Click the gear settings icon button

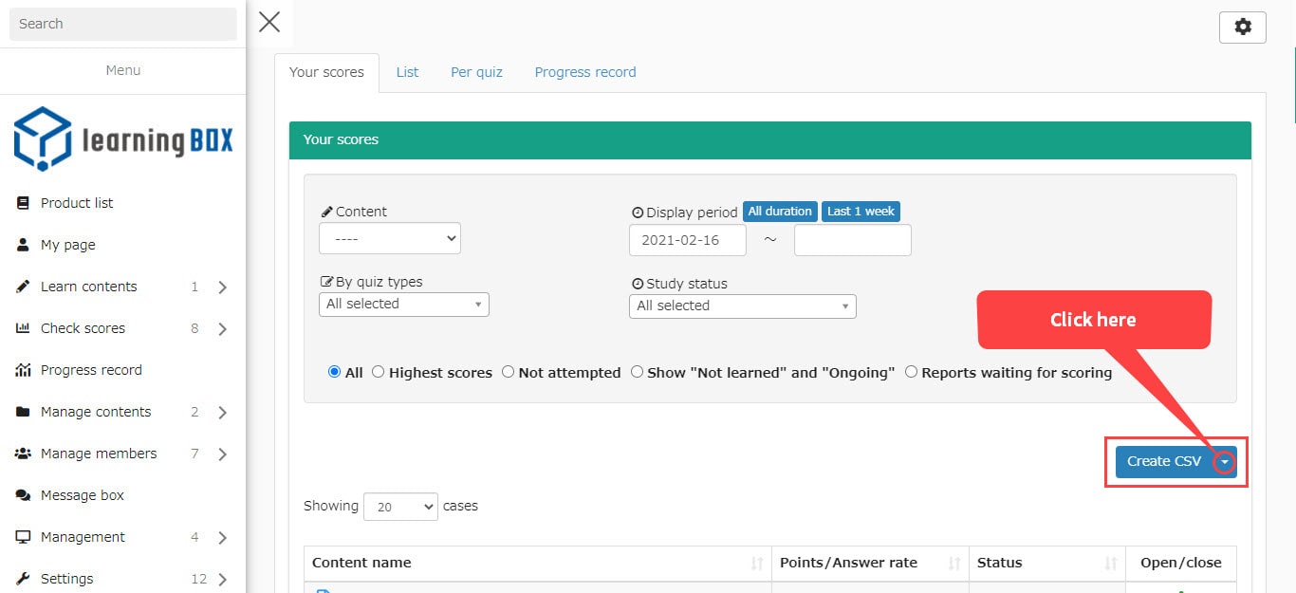(1242, 28)
